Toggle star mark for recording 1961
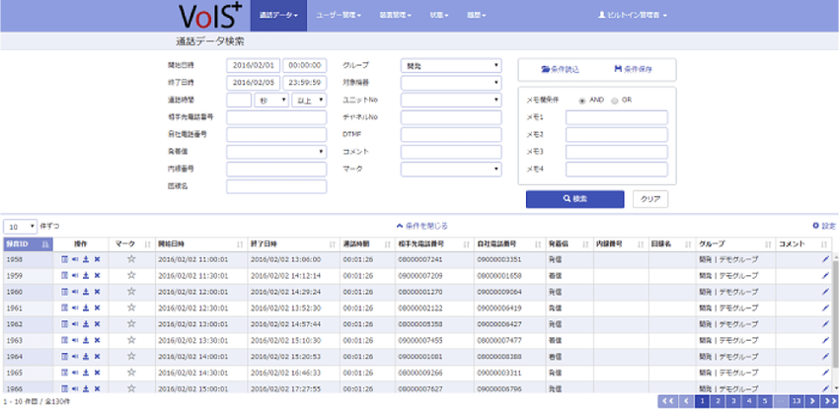This screenshot has width=839, height=411. click(x=131, y=308)
